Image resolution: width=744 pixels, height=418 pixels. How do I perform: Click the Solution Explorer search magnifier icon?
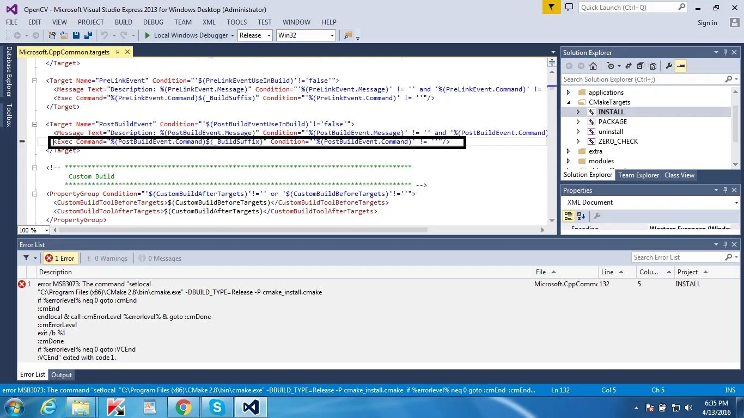728,79
